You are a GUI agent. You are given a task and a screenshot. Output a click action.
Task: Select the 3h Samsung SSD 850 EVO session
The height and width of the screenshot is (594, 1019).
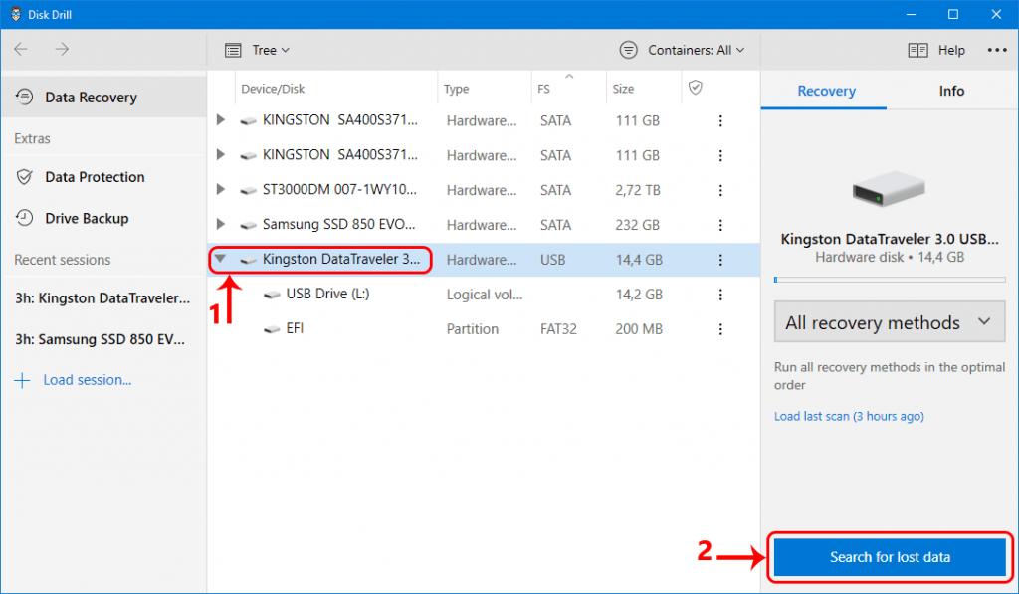coord(99,338)
